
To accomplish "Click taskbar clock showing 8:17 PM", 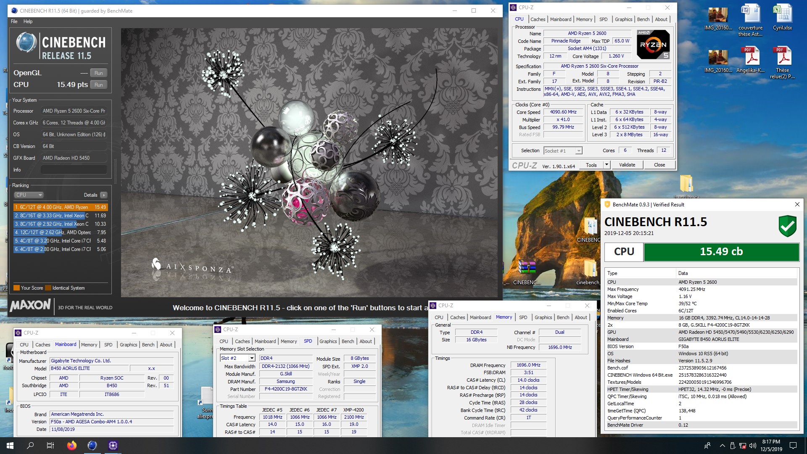I will tap(771, 446).
